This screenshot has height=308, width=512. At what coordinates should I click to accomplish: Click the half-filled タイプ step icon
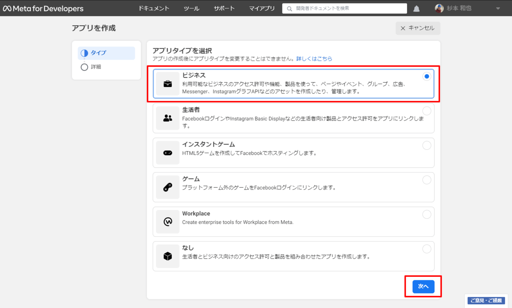tap(84, 53)
